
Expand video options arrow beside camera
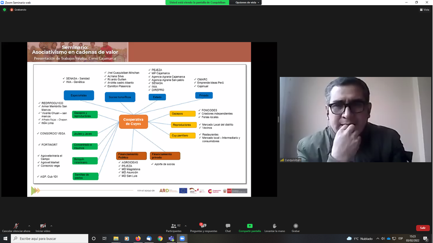coord(51,226)
